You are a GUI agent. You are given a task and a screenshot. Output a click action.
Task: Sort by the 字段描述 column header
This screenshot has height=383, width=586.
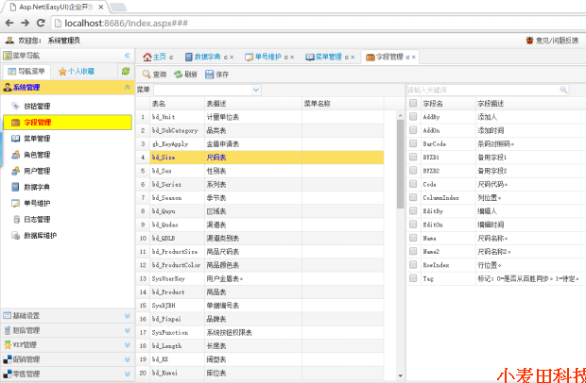coord(530,104)
